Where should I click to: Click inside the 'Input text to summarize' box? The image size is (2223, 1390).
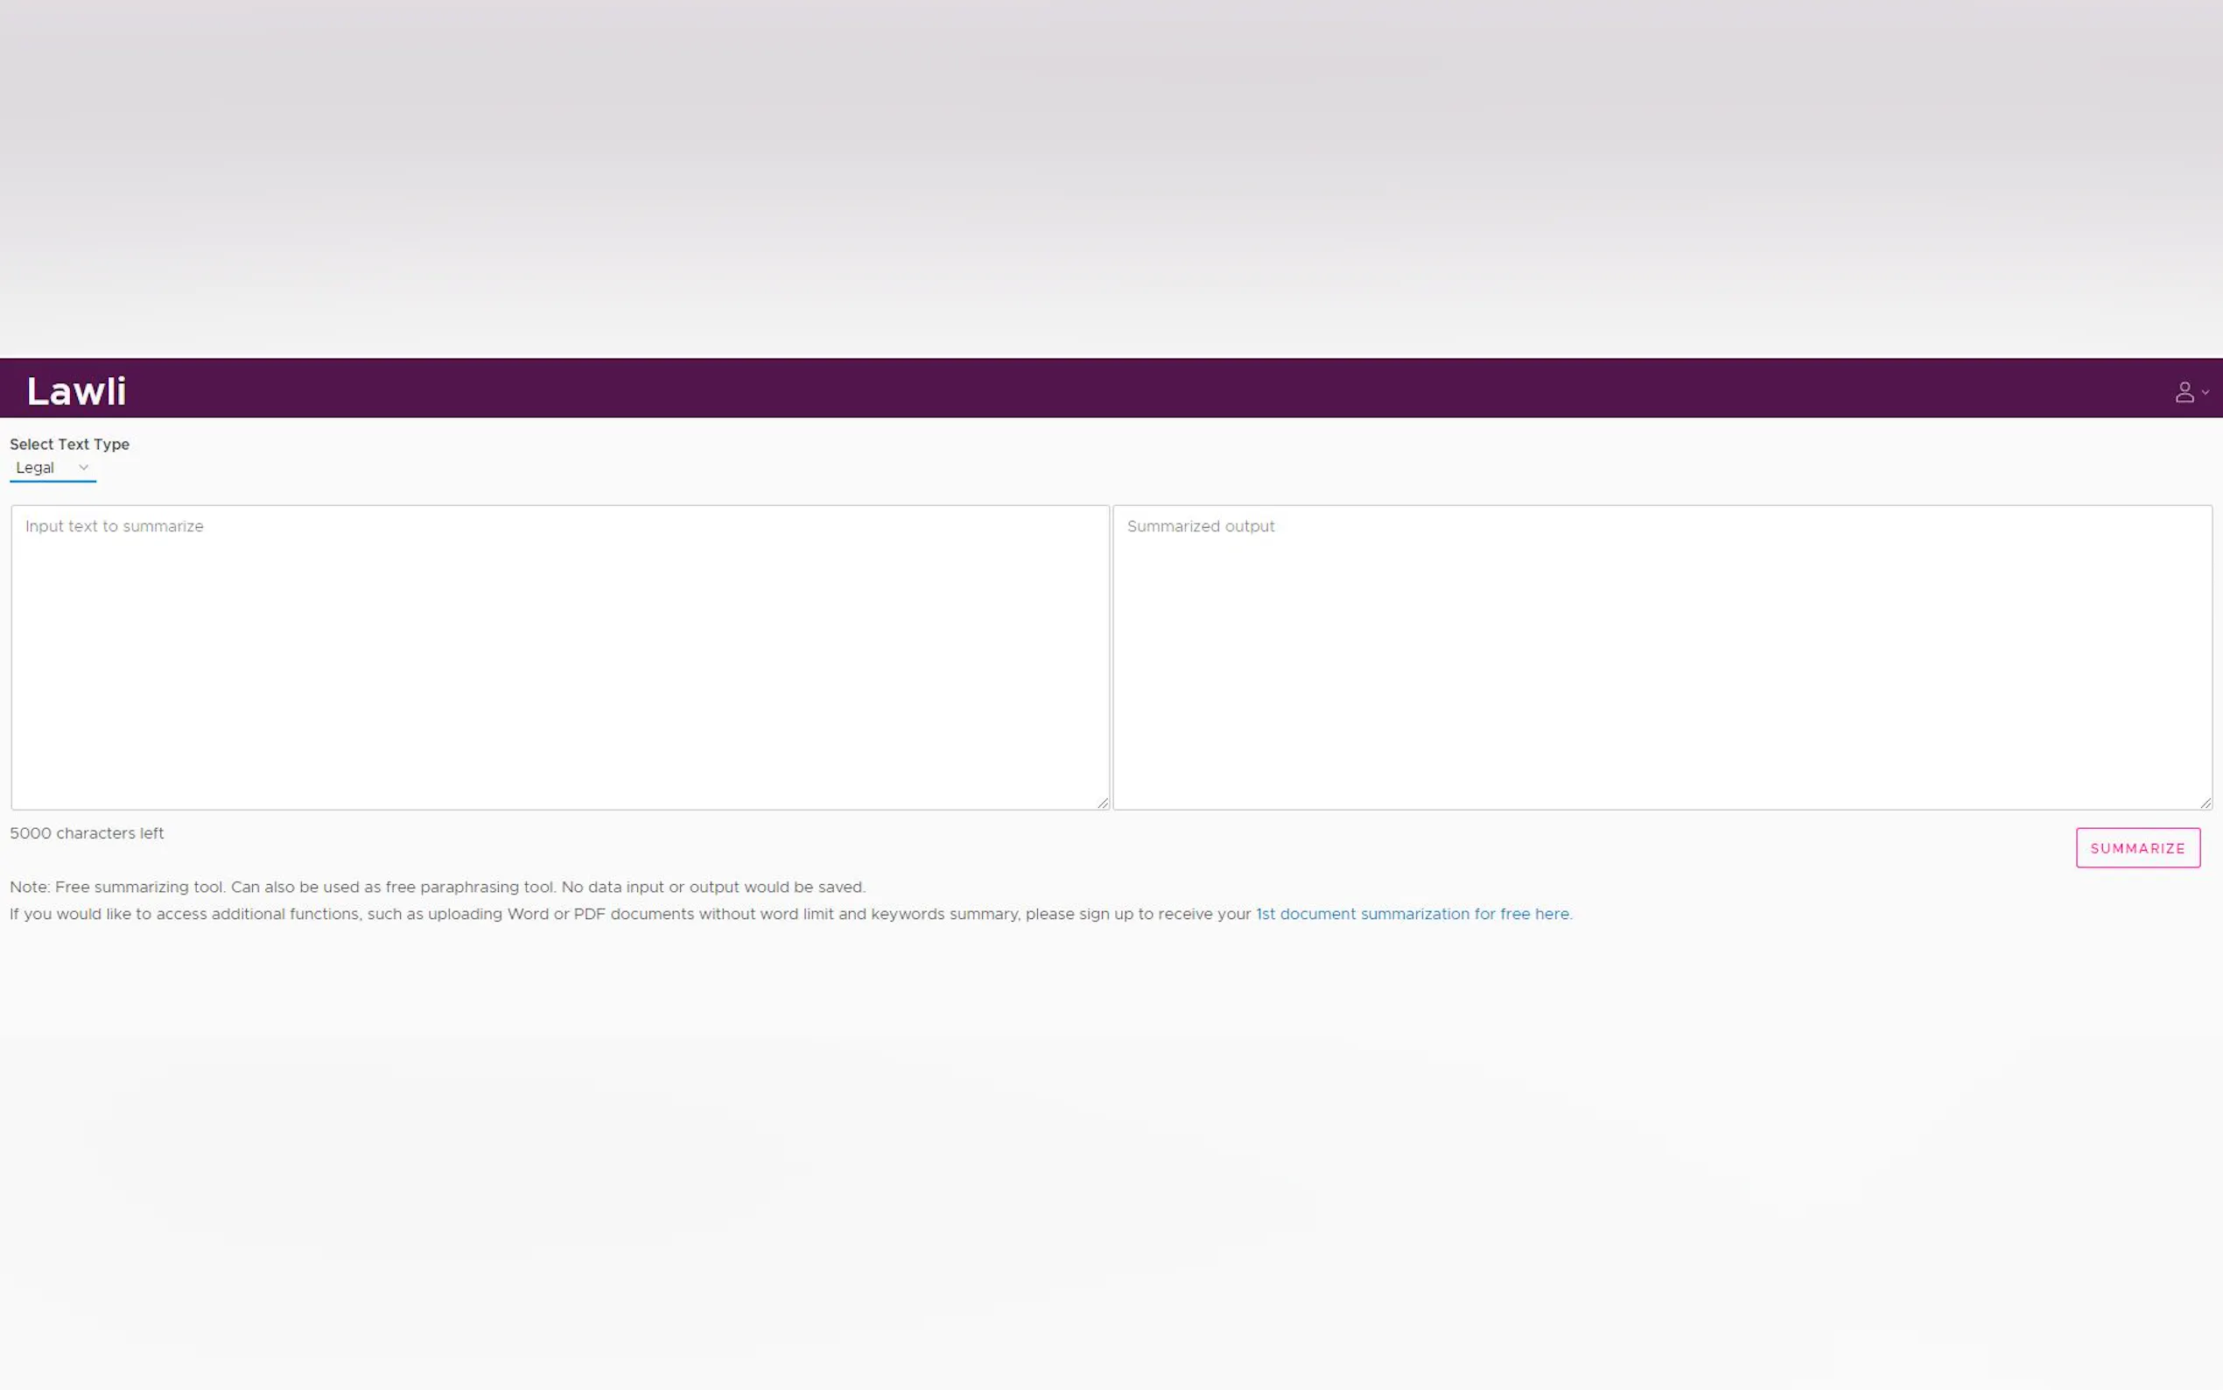pos(558,657)
